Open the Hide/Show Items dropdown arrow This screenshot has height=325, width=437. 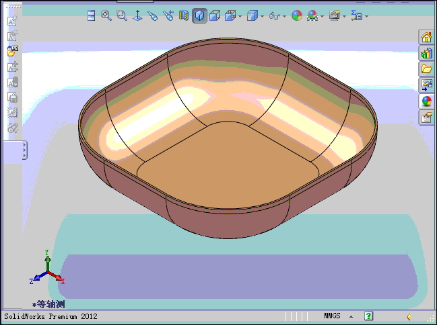(285, 16)
